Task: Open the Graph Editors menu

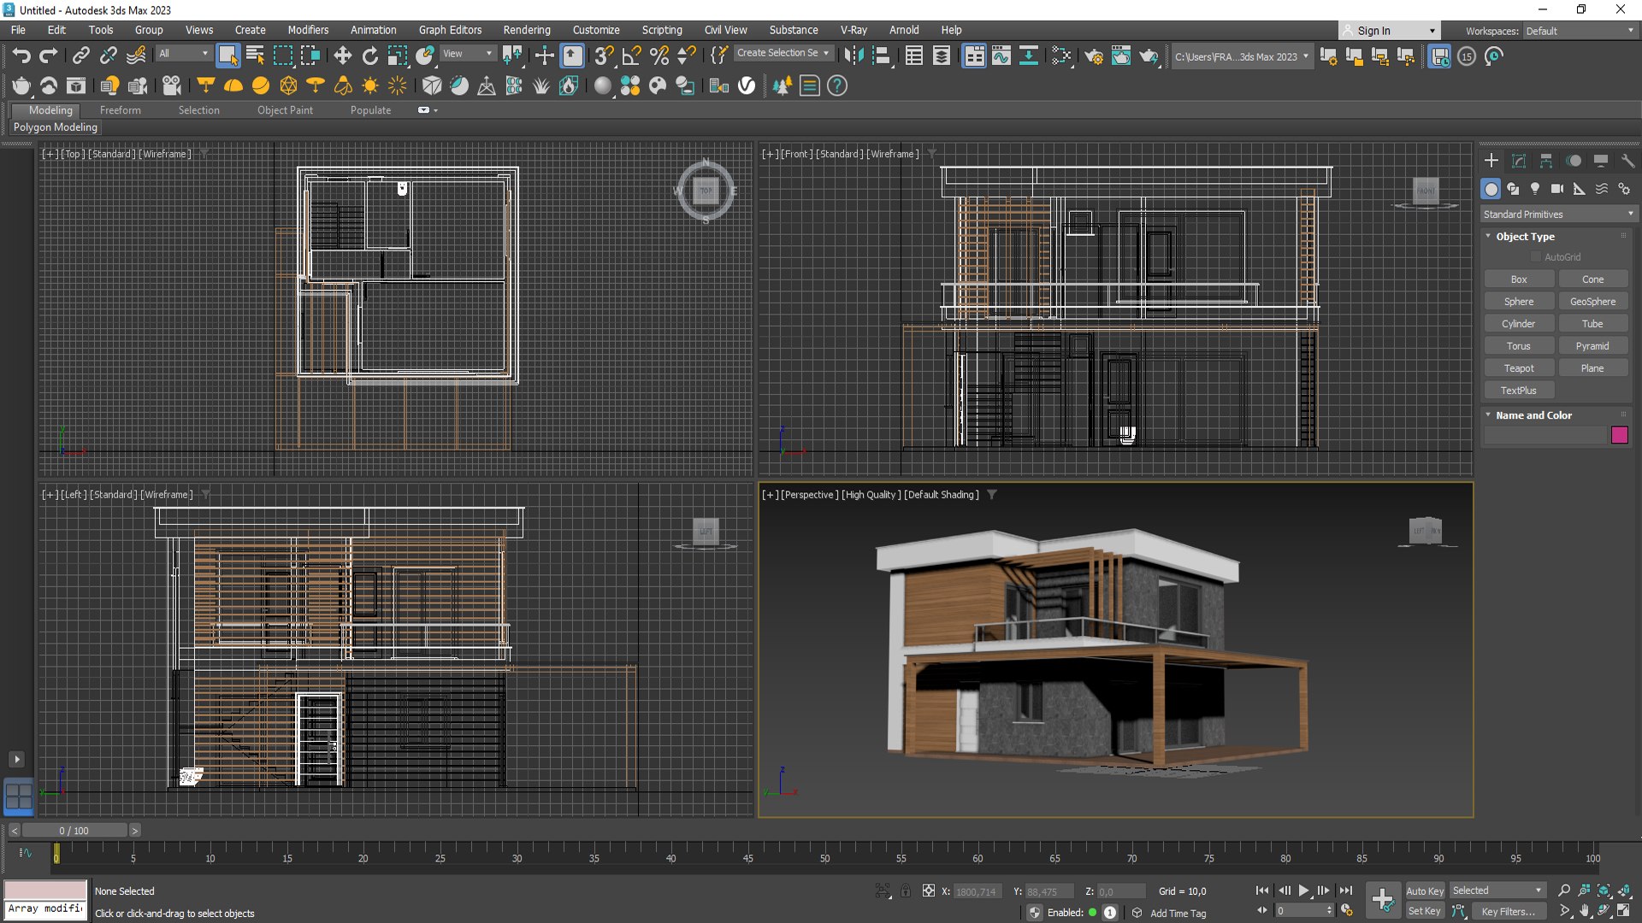Action: 450,30
